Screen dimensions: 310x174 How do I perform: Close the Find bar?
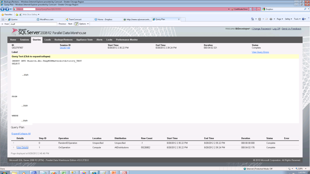pos(2,24)
